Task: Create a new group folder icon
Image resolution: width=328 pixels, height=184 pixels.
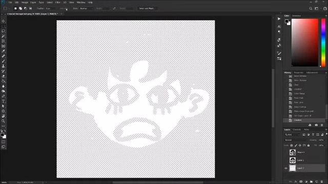Action: coord(311,182)
